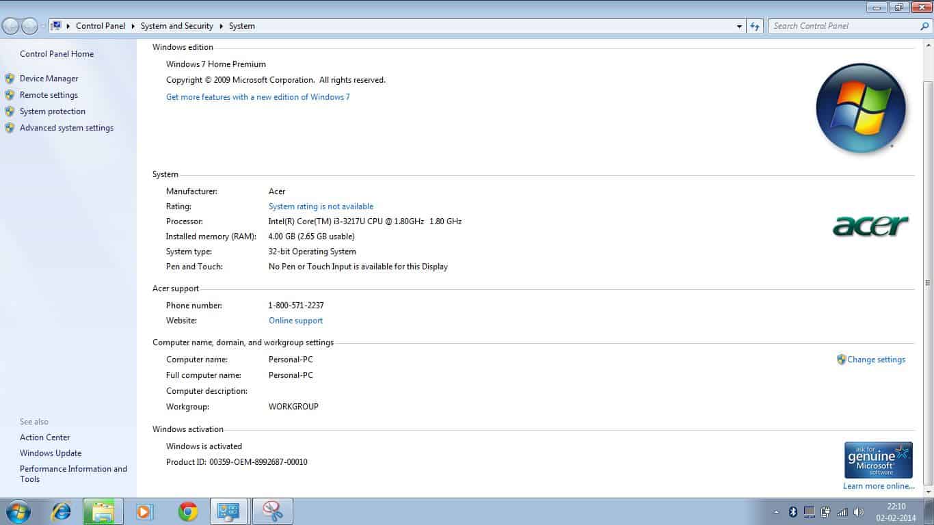Open Device Manager link
This screenshot has width=934, height=525.
pos(49,79)
